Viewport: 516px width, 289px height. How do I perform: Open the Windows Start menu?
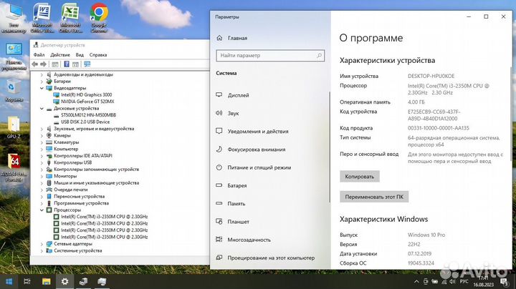pyautogui.click(x=9, y=281)
